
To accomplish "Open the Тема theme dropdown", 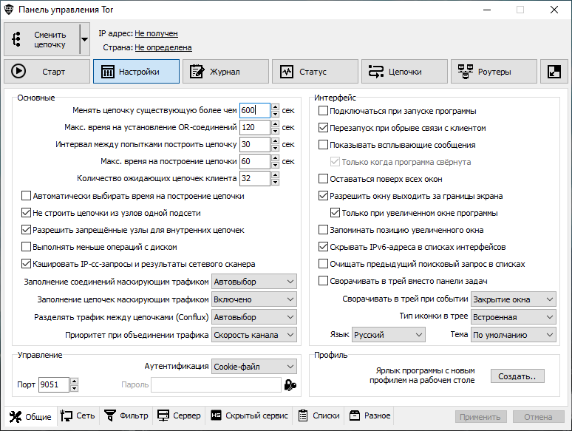I will click(x=514, y=335).
